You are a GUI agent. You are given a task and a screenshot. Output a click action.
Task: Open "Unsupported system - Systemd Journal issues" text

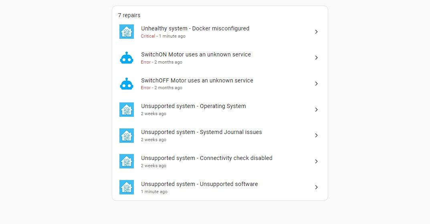202,132
